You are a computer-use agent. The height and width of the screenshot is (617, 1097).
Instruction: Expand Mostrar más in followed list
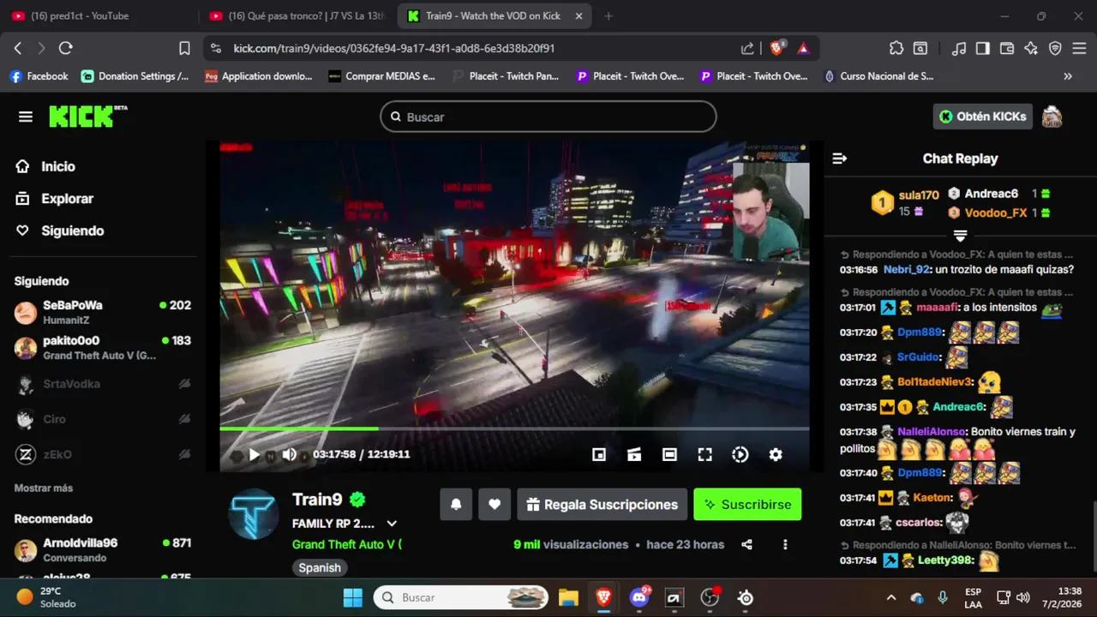44,488
